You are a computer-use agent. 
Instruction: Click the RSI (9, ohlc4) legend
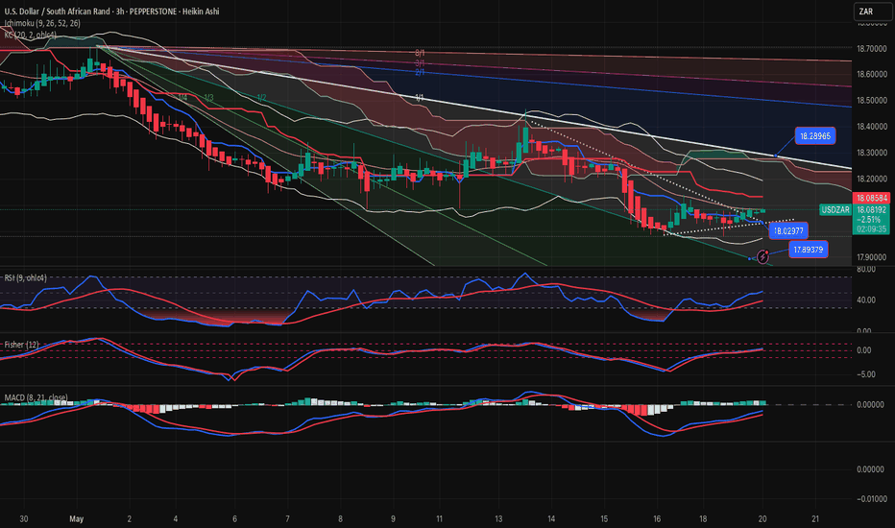pos(26,278)
